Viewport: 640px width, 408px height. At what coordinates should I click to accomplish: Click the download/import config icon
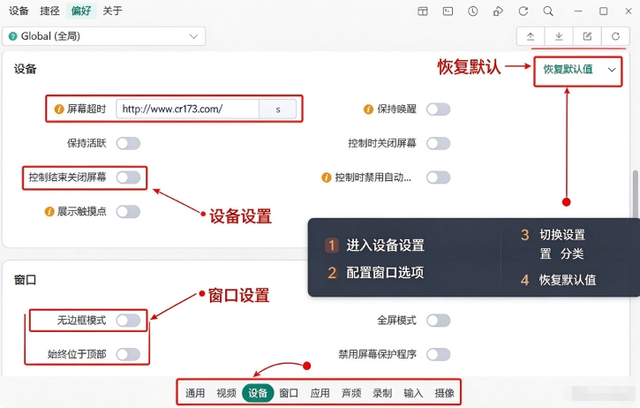click(559, 36)
